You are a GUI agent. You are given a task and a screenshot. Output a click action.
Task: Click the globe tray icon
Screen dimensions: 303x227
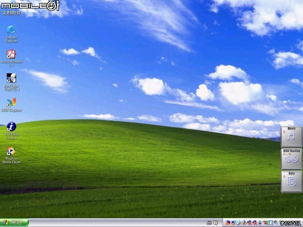pyautogui.click(x=239, y=223)
